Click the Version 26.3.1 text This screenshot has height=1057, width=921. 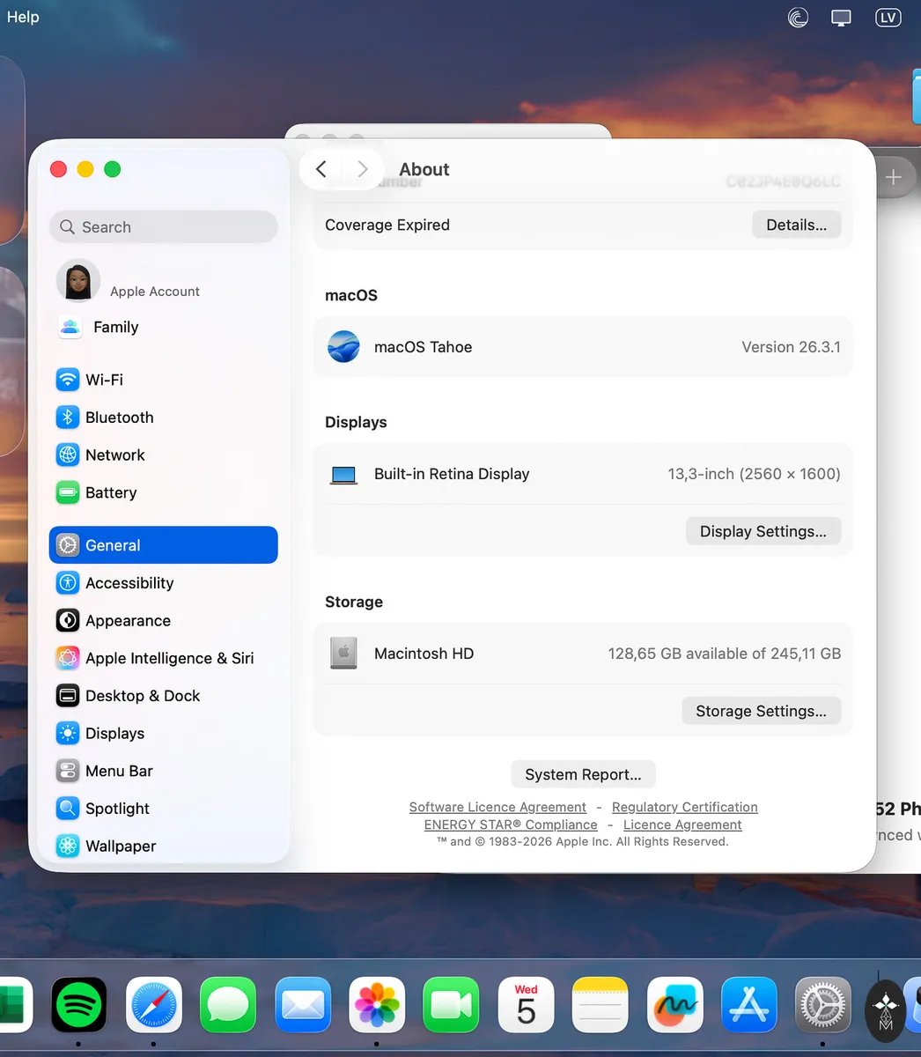click(x=791, y=347)
